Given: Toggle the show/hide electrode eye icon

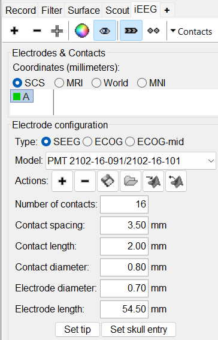Looking at the screenshot, I should [x=105, y=31].
